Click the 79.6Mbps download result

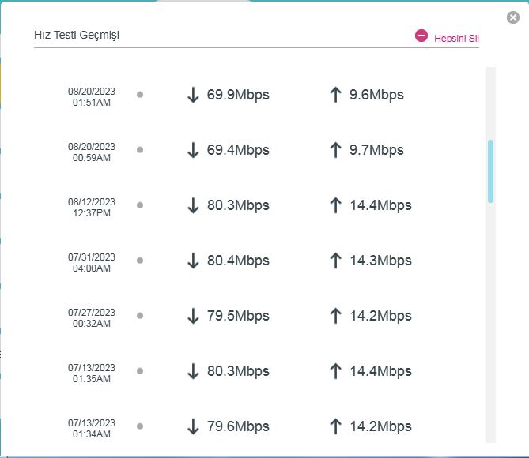(238, 426)
